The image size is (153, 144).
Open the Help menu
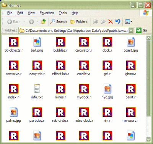click(x=75, y=13)
